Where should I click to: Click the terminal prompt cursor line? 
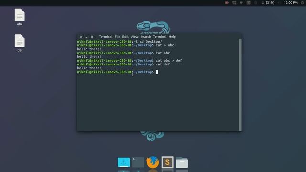tap(118, 72)
